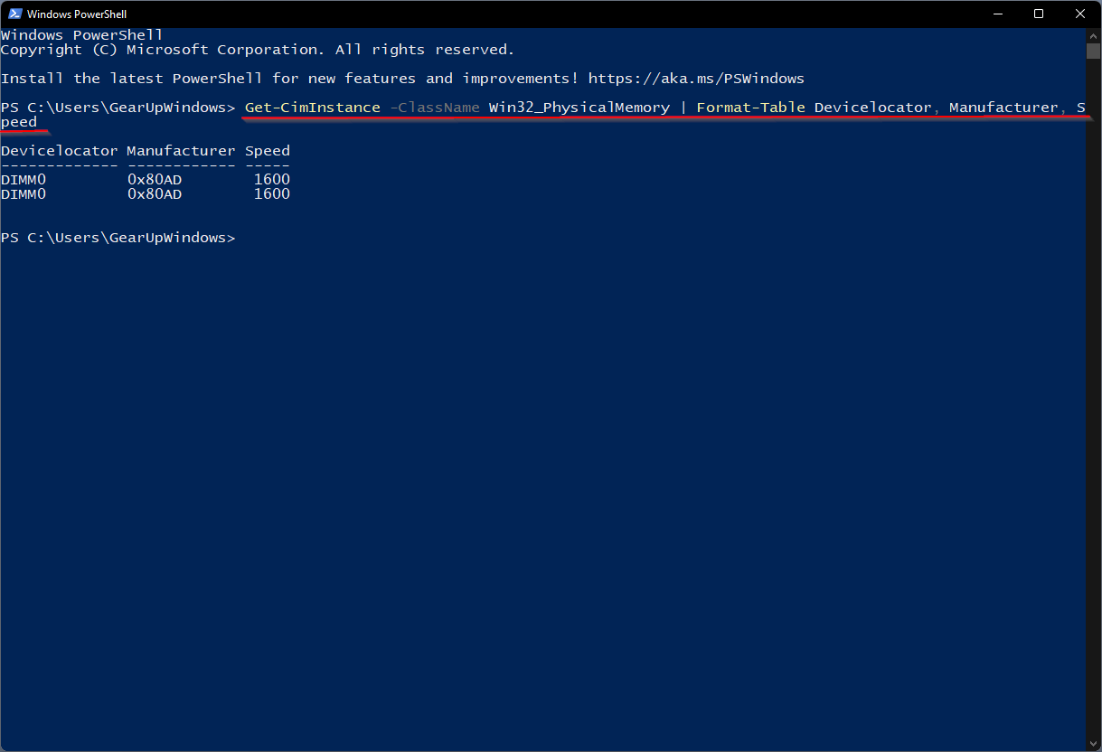The height and width of the screenshot is (752, 1102).
Task: Click the Get-CimInstance cmdlet text
Action: point(312,107)
